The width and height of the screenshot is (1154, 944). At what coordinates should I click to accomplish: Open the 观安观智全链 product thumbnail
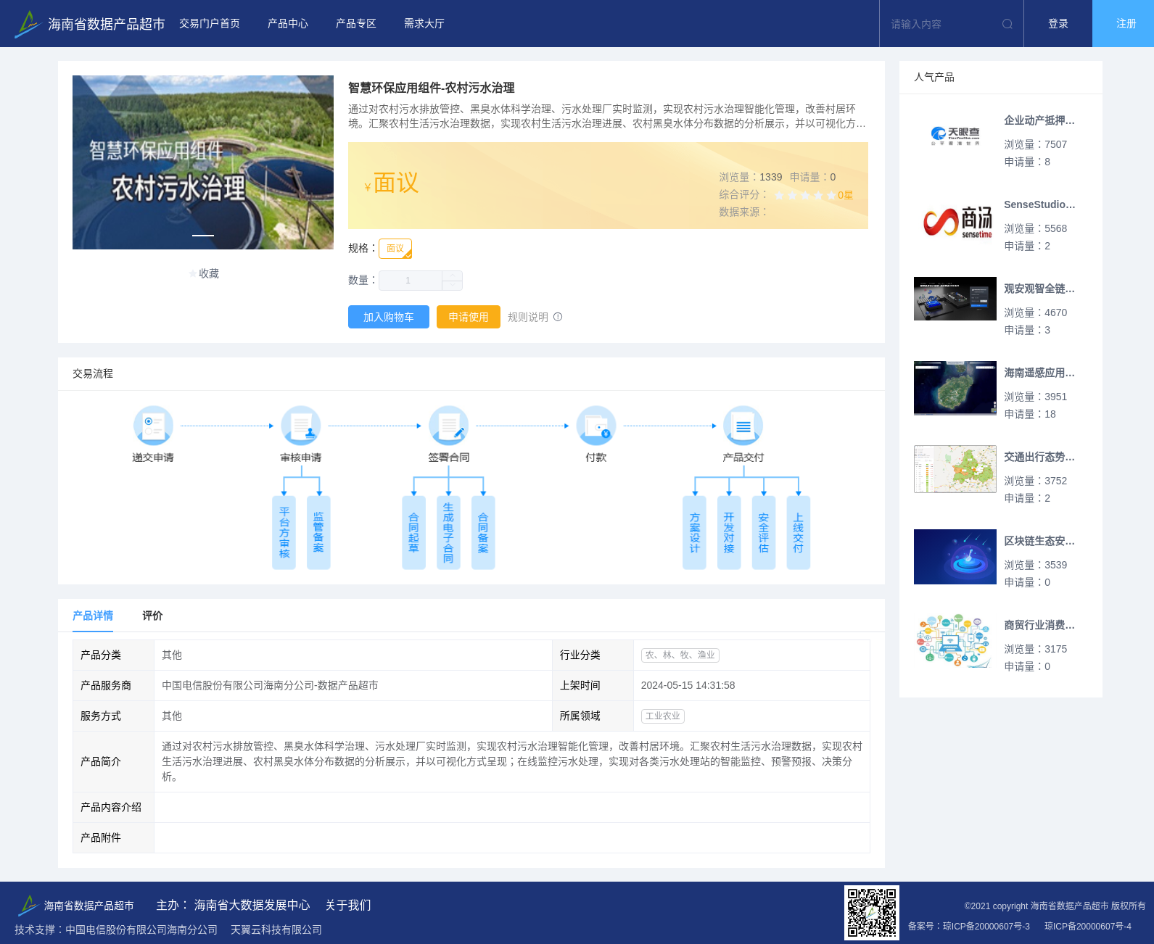tap(955, 299)
